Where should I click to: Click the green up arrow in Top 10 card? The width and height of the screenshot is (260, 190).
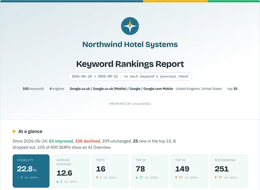click(x=137, y=177)
